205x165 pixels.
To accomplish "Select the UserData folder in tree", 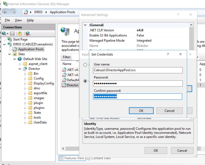I will (x=40, y=122).
